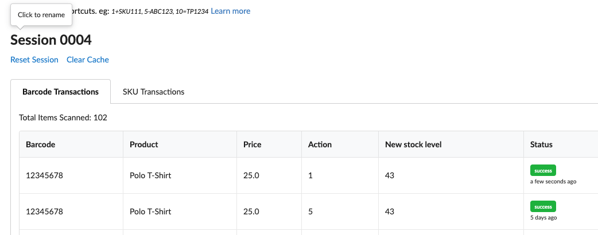Viewport: 598px width, 235px height.
Task: Click the "Click to rename" tooltip
Action: click(x=41, y=15)
